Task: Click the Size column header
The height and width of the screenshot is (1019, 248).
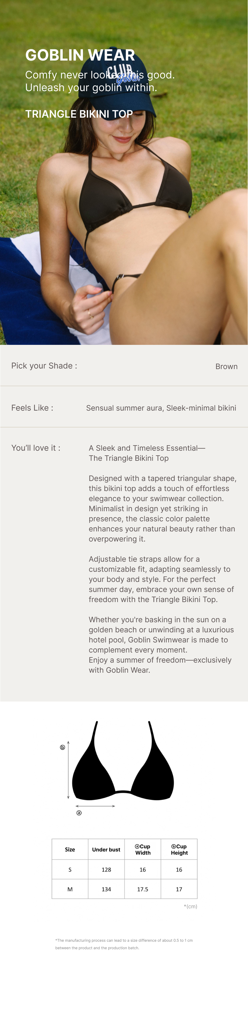Action: point(70,849)
